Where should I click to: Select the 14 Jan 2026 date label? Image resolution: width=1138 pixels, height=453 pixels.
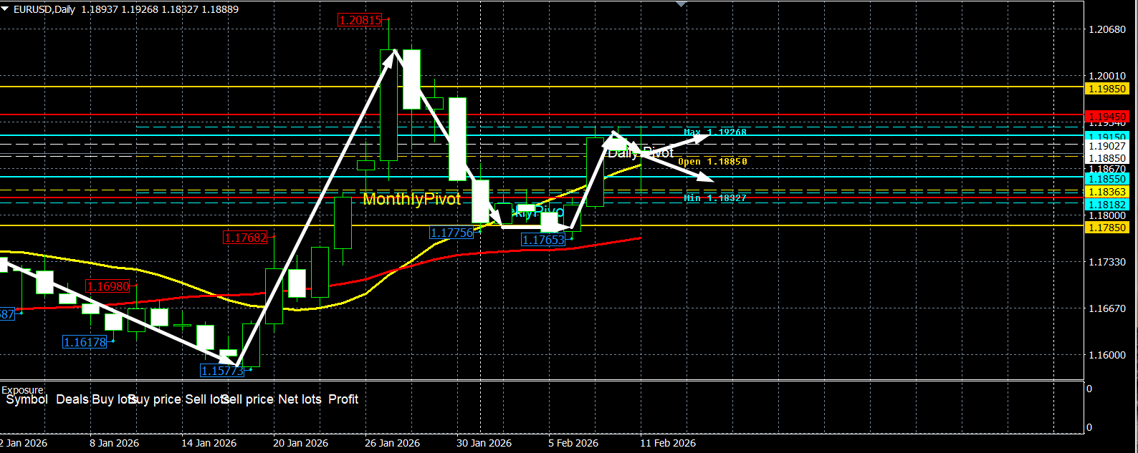(209, 443)
